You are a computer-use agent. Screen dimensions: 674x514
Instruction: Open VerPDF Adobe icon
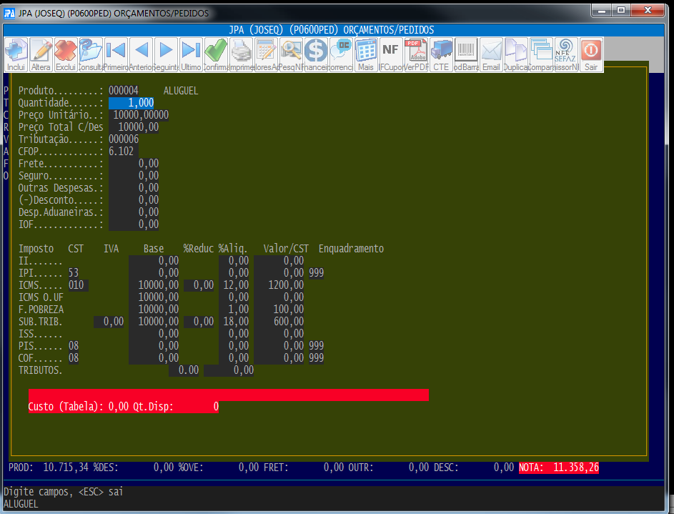tap(416, 54)
